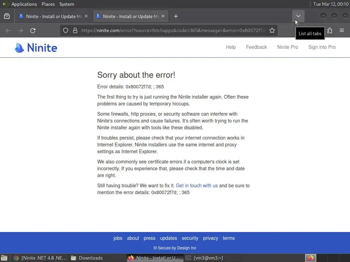Go forward with the arrow button

(21, 30)
